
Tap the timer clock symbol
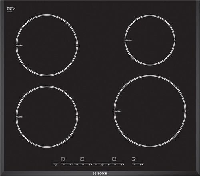(x=102, y=165)
